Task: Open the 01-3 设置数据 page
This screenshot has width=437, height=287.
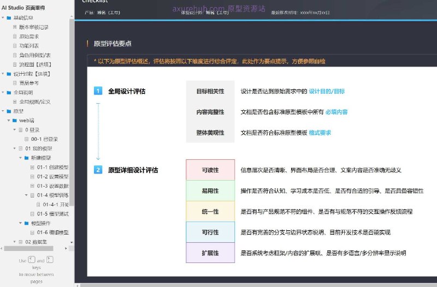Action: point(52,186)
